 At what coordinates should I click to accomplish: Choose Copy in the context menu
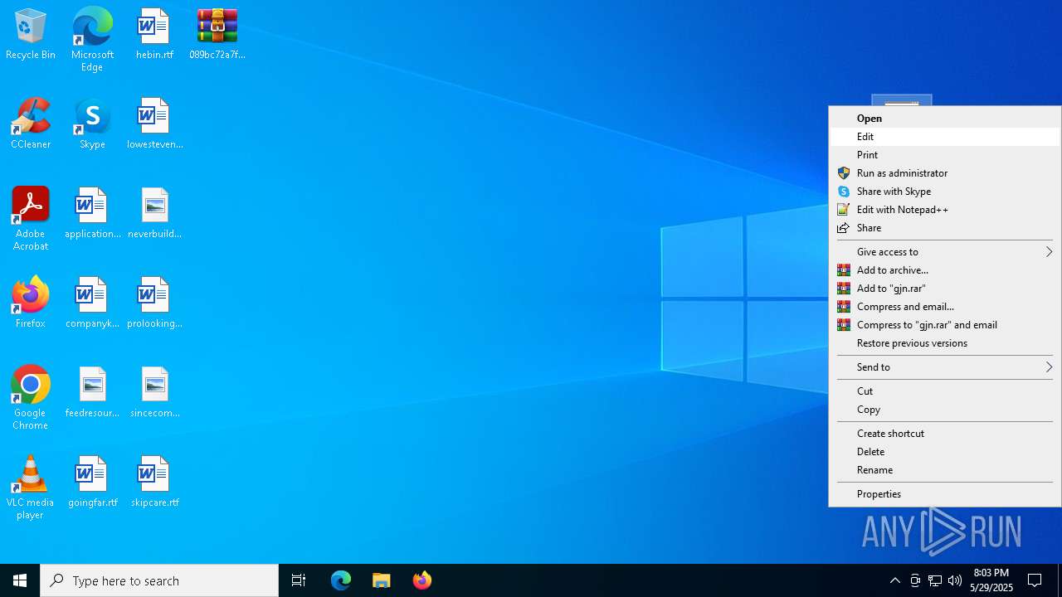pyautogui.click(x=945, y=410)
